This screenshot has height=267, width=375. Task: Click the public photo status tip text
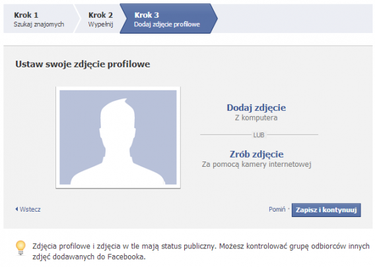pyautogui.click(x=201, y=251)
